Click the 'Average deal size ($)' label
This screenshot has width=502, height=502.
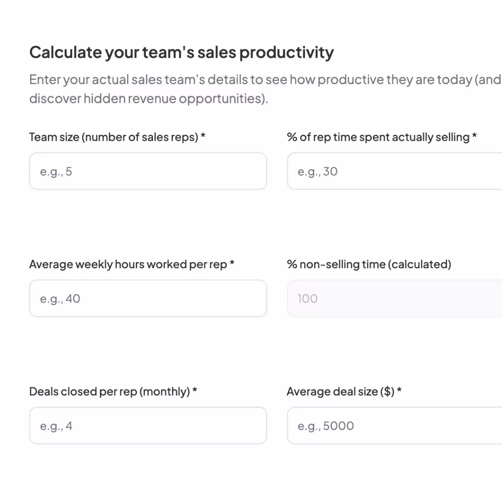point(340,392)
